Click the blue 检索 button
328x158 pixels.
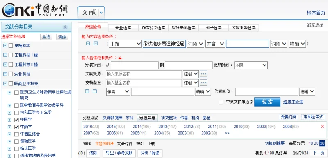tap(267, 102)
